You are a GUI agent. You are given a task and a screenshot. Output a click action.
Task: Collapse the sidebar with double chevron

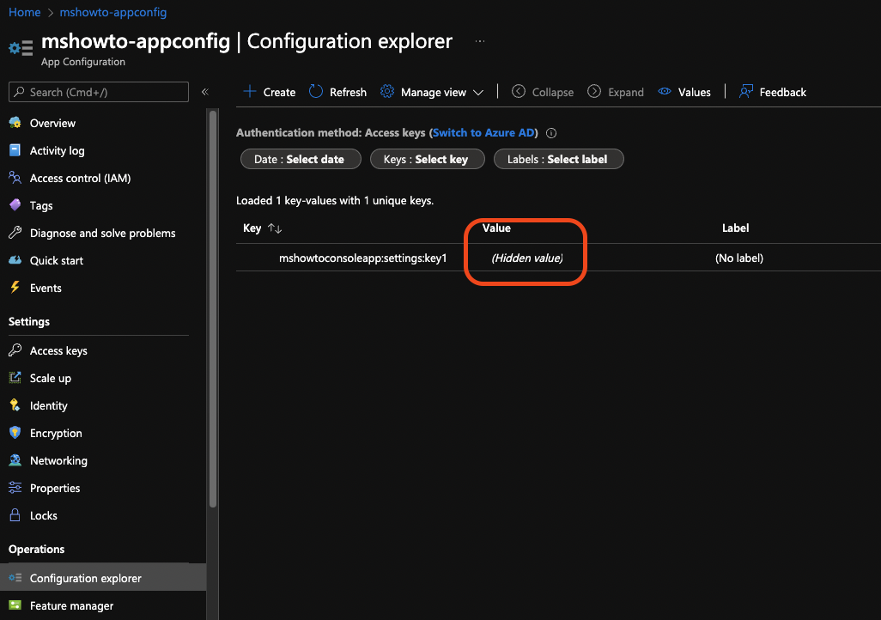[x=205, y=92]
